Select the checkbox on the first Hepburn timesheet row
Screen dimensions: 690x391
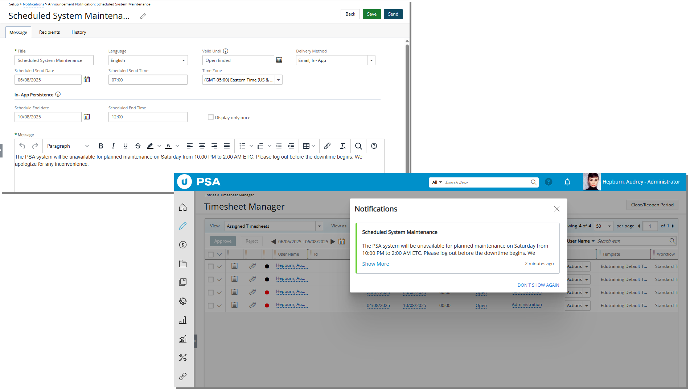pos(211,266)
